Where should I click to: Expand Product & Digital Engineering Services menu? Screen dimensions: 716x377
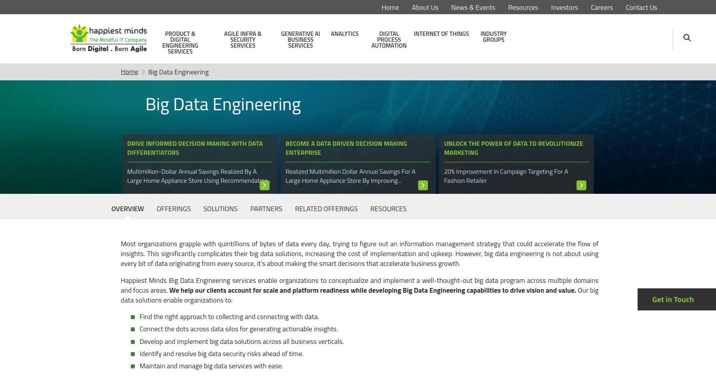pyautogui.click(x=180, y=43)
